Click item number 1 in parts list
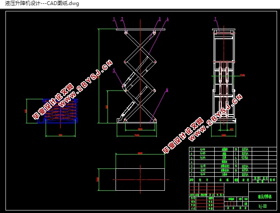 [x=191, y=175]
